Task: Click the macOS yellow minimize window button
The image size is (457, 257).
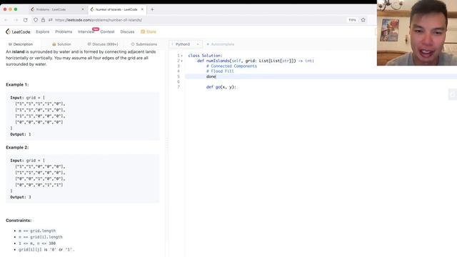Action: pos(11,9)
